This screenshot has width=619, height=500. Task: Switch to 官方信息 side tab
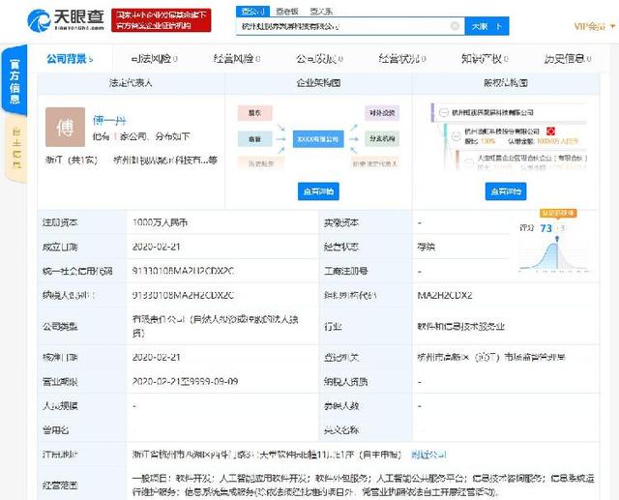click(x=15, y=81)
